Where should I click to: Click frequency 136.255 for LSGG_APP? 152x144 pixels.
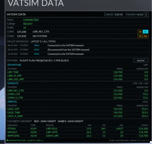click(118, 109)
